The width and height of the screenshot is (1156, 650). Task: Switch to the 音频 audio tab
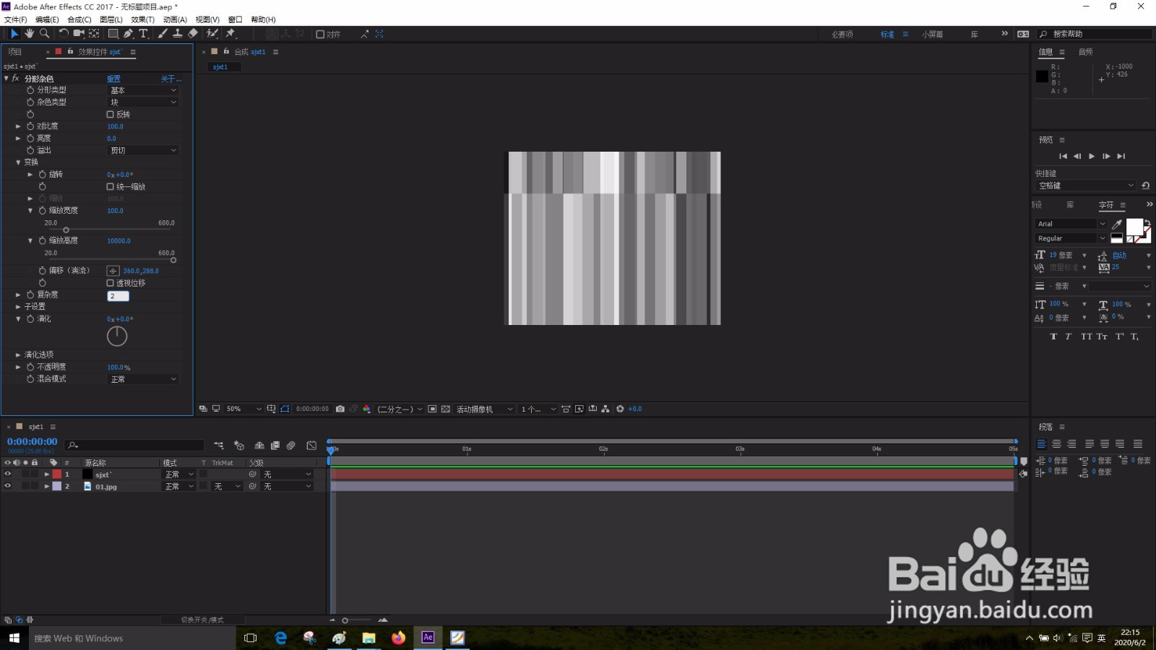coord(1085,52)
